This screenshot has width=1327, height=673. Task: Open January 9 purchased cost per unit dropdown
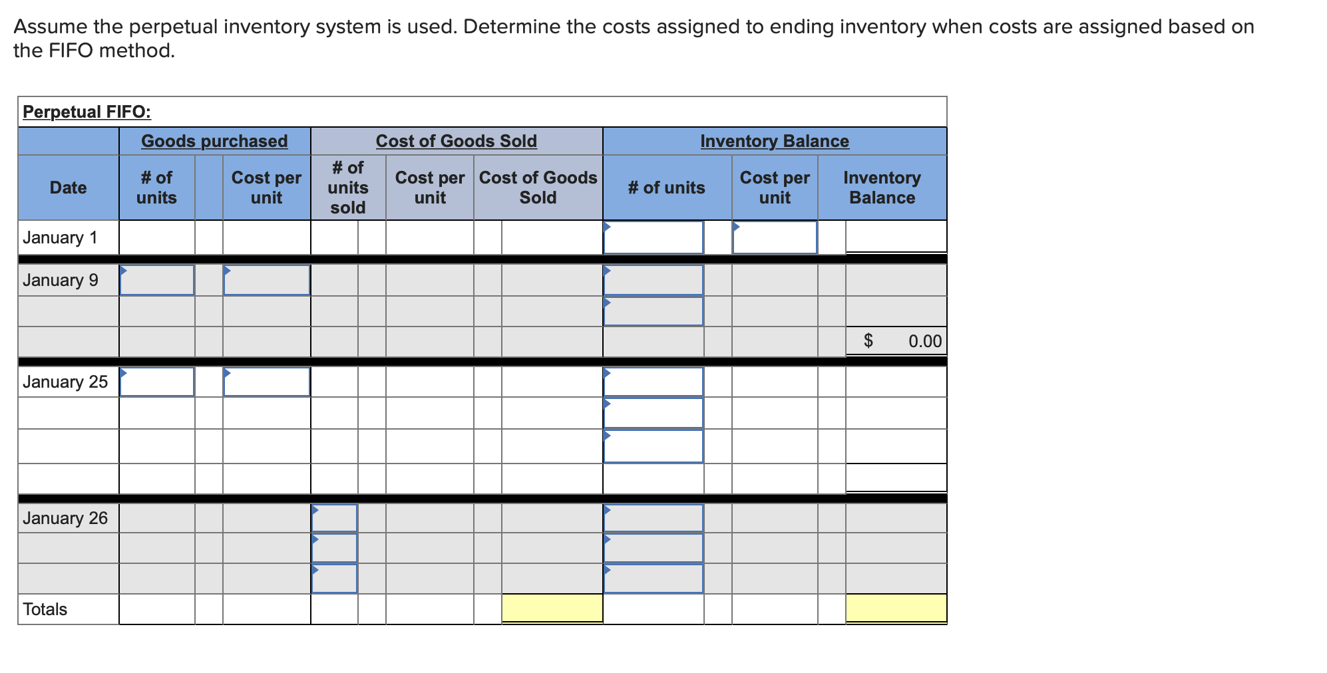(266, 280)
